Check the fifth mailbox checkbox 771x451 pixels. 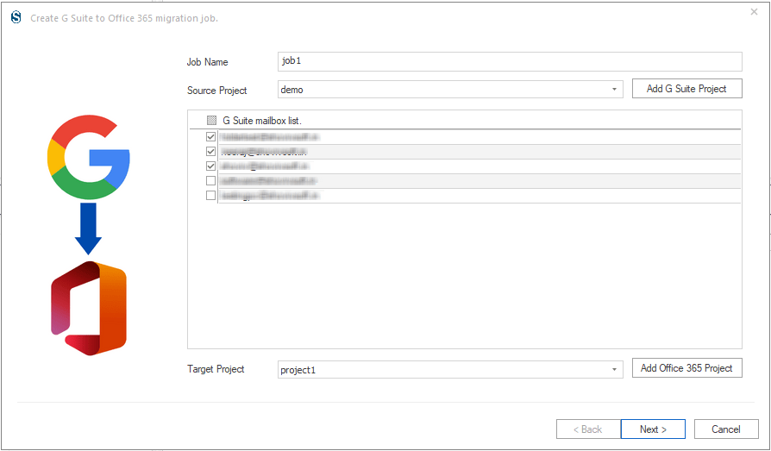(x=211, y=196)
